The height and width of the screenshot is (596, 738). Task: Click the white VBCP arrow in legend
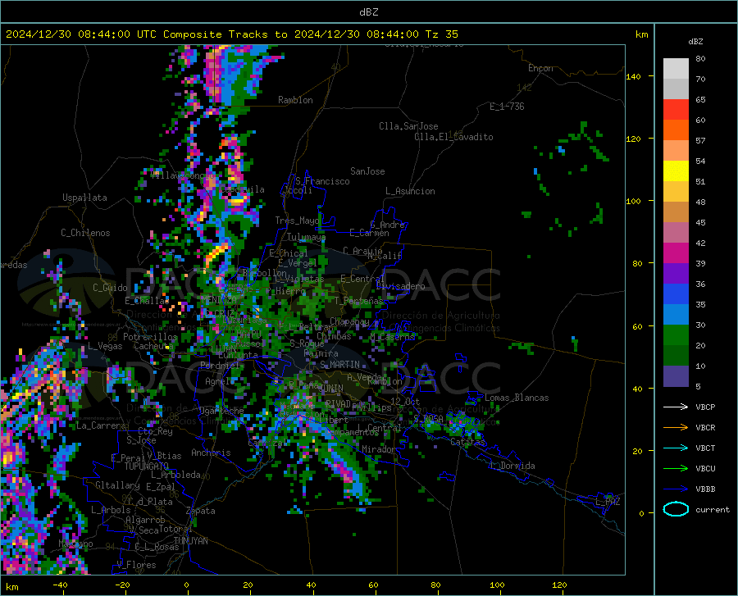pos(676,407)
